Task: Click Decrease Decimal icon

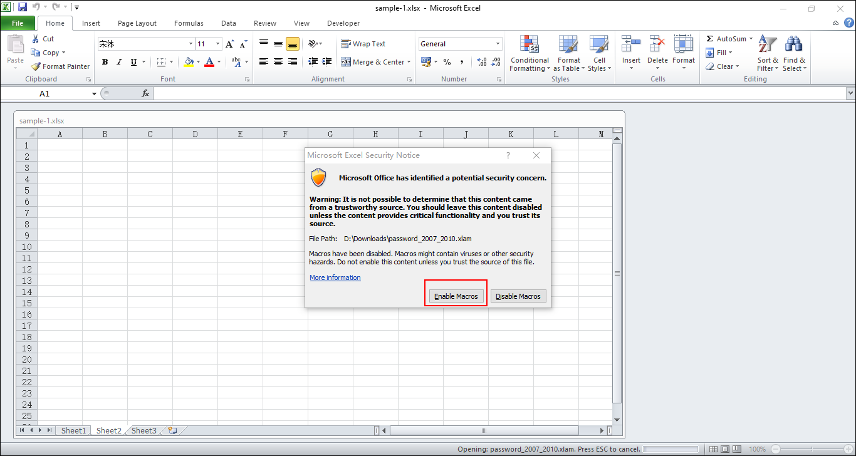Action: pos(496,62)
